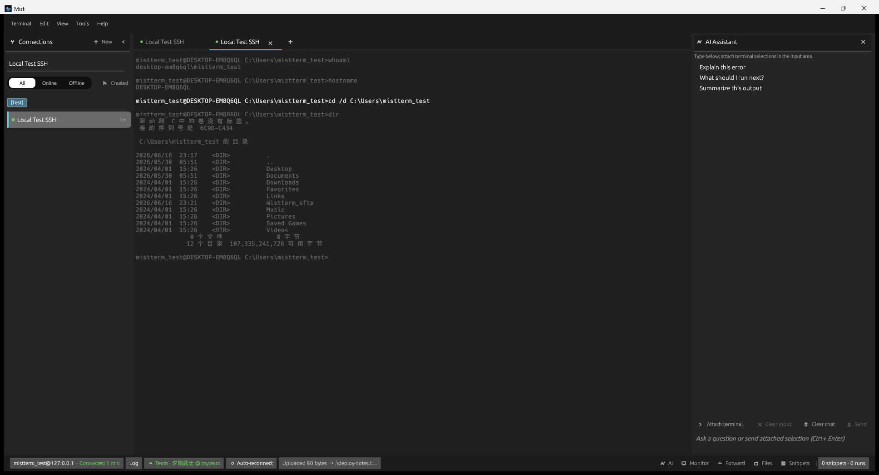
Task: Click the mistterm_sftp directory entry
Action: click(x=290, y=203)
